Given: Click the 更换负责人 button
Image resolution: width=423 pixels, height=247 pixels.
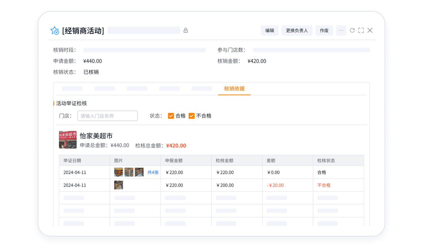Looking at the screenshot, I should 297,30.
